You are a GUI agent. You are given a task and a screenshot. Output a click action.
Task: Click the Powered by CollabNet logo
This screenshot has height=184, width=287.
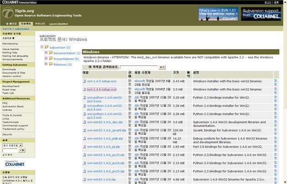[15, 164]
